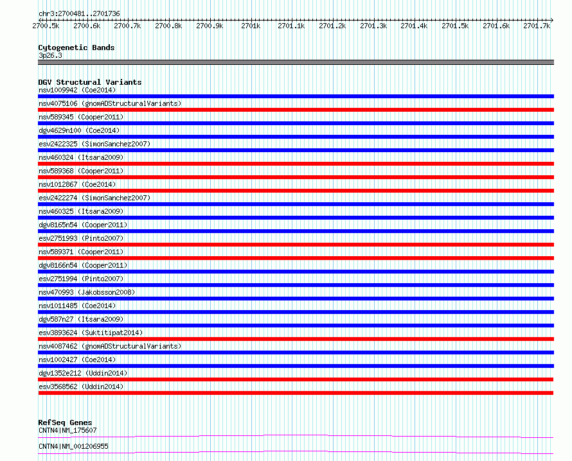Click the nsv4075106 (gnomADStructuralVariants) label
Image resolution: width=572 pixels, height=461 pixels.
(110, 103)
